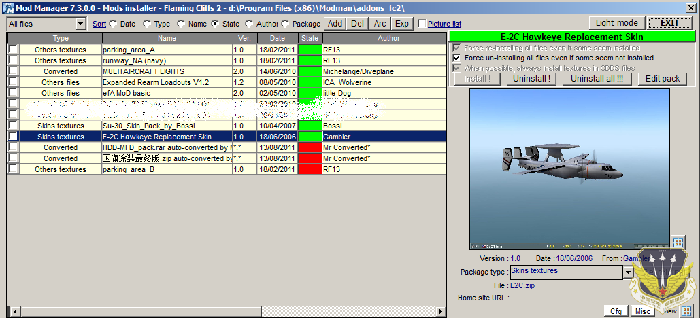The width and height of the screenshot is (700, 318).
Task: Toggle Force un-installing all files checkbox
Action: [456, 58]
